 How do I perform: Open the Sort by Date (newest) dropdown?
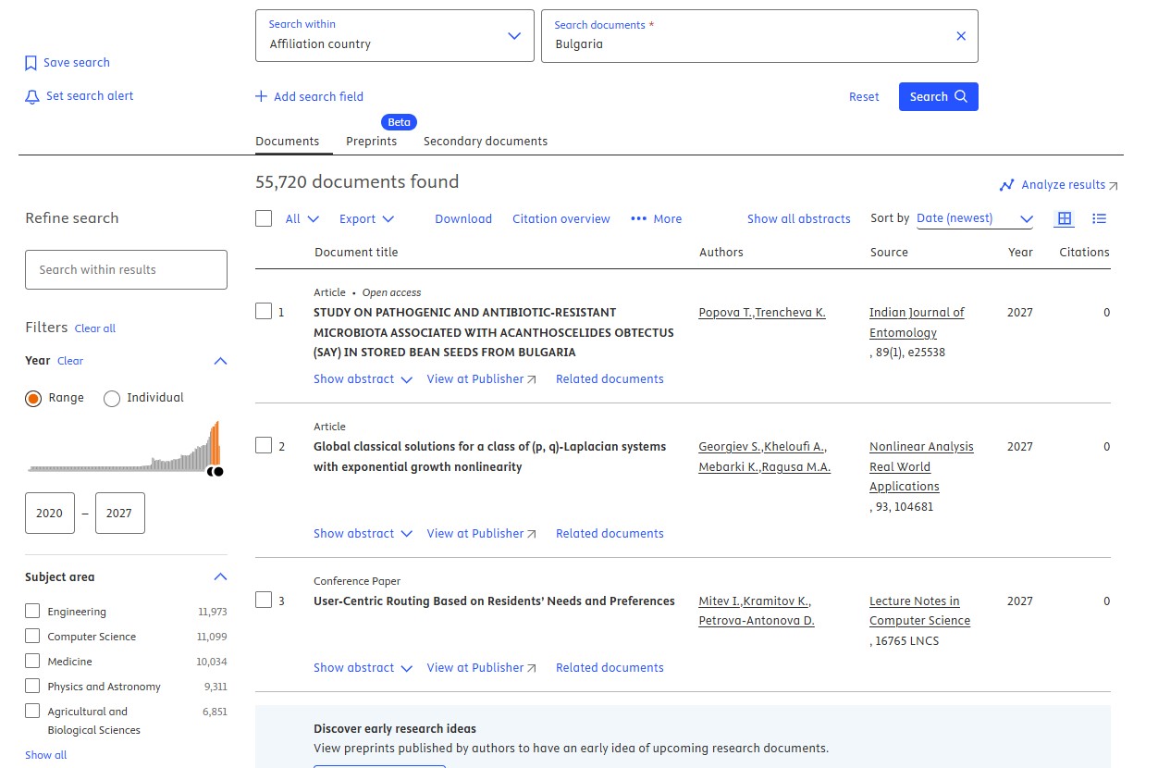pos(975,218)
